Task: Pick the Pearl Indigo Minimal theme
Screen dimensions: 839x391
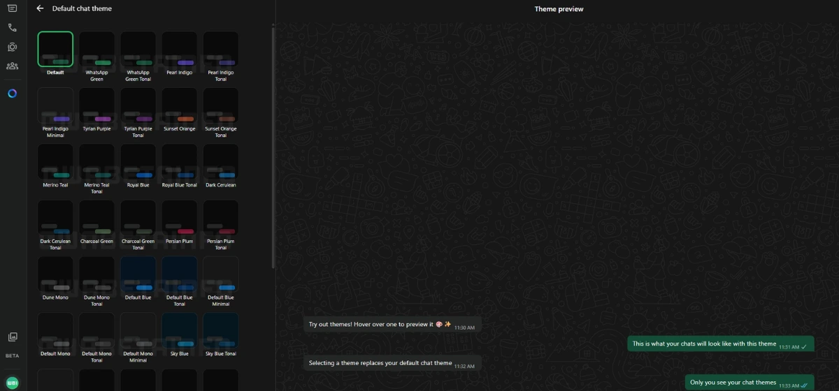Action: point(55,105)
